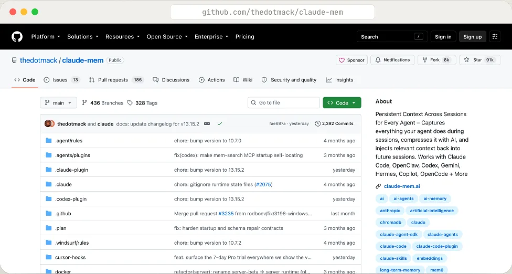
Task: Open commit fae697a hash link
Action: (277, 123)
